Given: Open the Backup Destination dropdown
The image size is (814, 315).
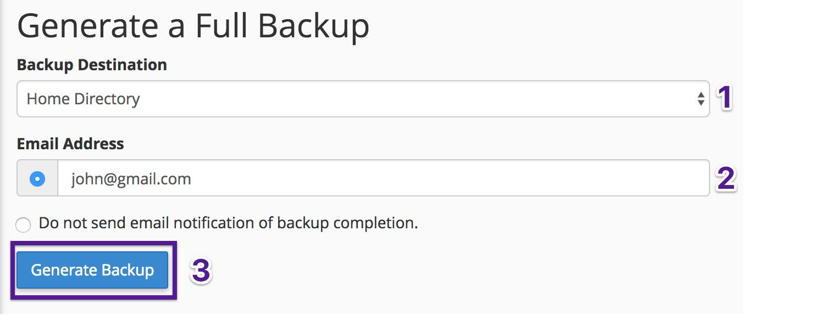Looking at the screenshot, I should pos(363,99).
